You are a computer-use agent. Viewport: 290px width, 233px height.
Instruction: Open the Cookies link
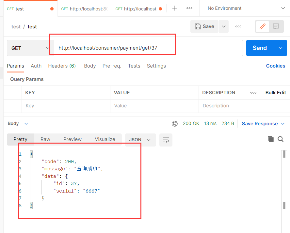[x=275, y=66]
